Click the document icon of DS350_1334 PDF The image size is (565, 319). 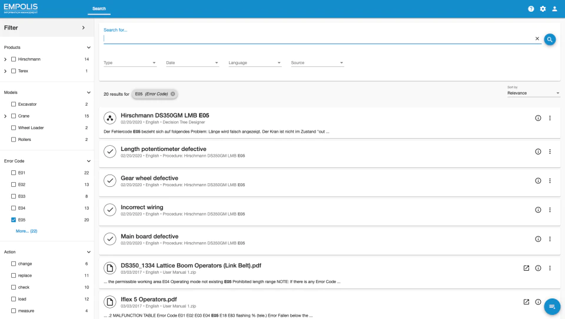pos(110,268)
